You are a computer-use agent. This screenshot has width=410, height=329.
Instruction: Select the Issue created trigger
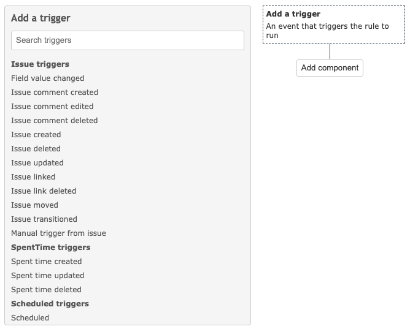[x=36, y=135]
